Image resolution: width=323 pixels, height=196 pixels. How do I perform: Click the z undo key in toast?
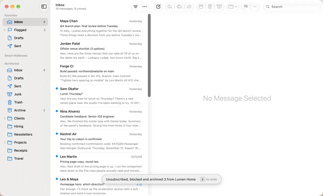click(x=203, y=179)
